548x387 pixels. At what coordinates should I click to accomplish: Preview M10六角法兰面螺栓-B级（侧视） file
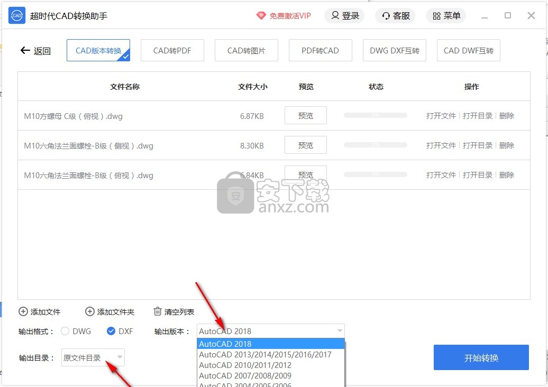[306, 145]
